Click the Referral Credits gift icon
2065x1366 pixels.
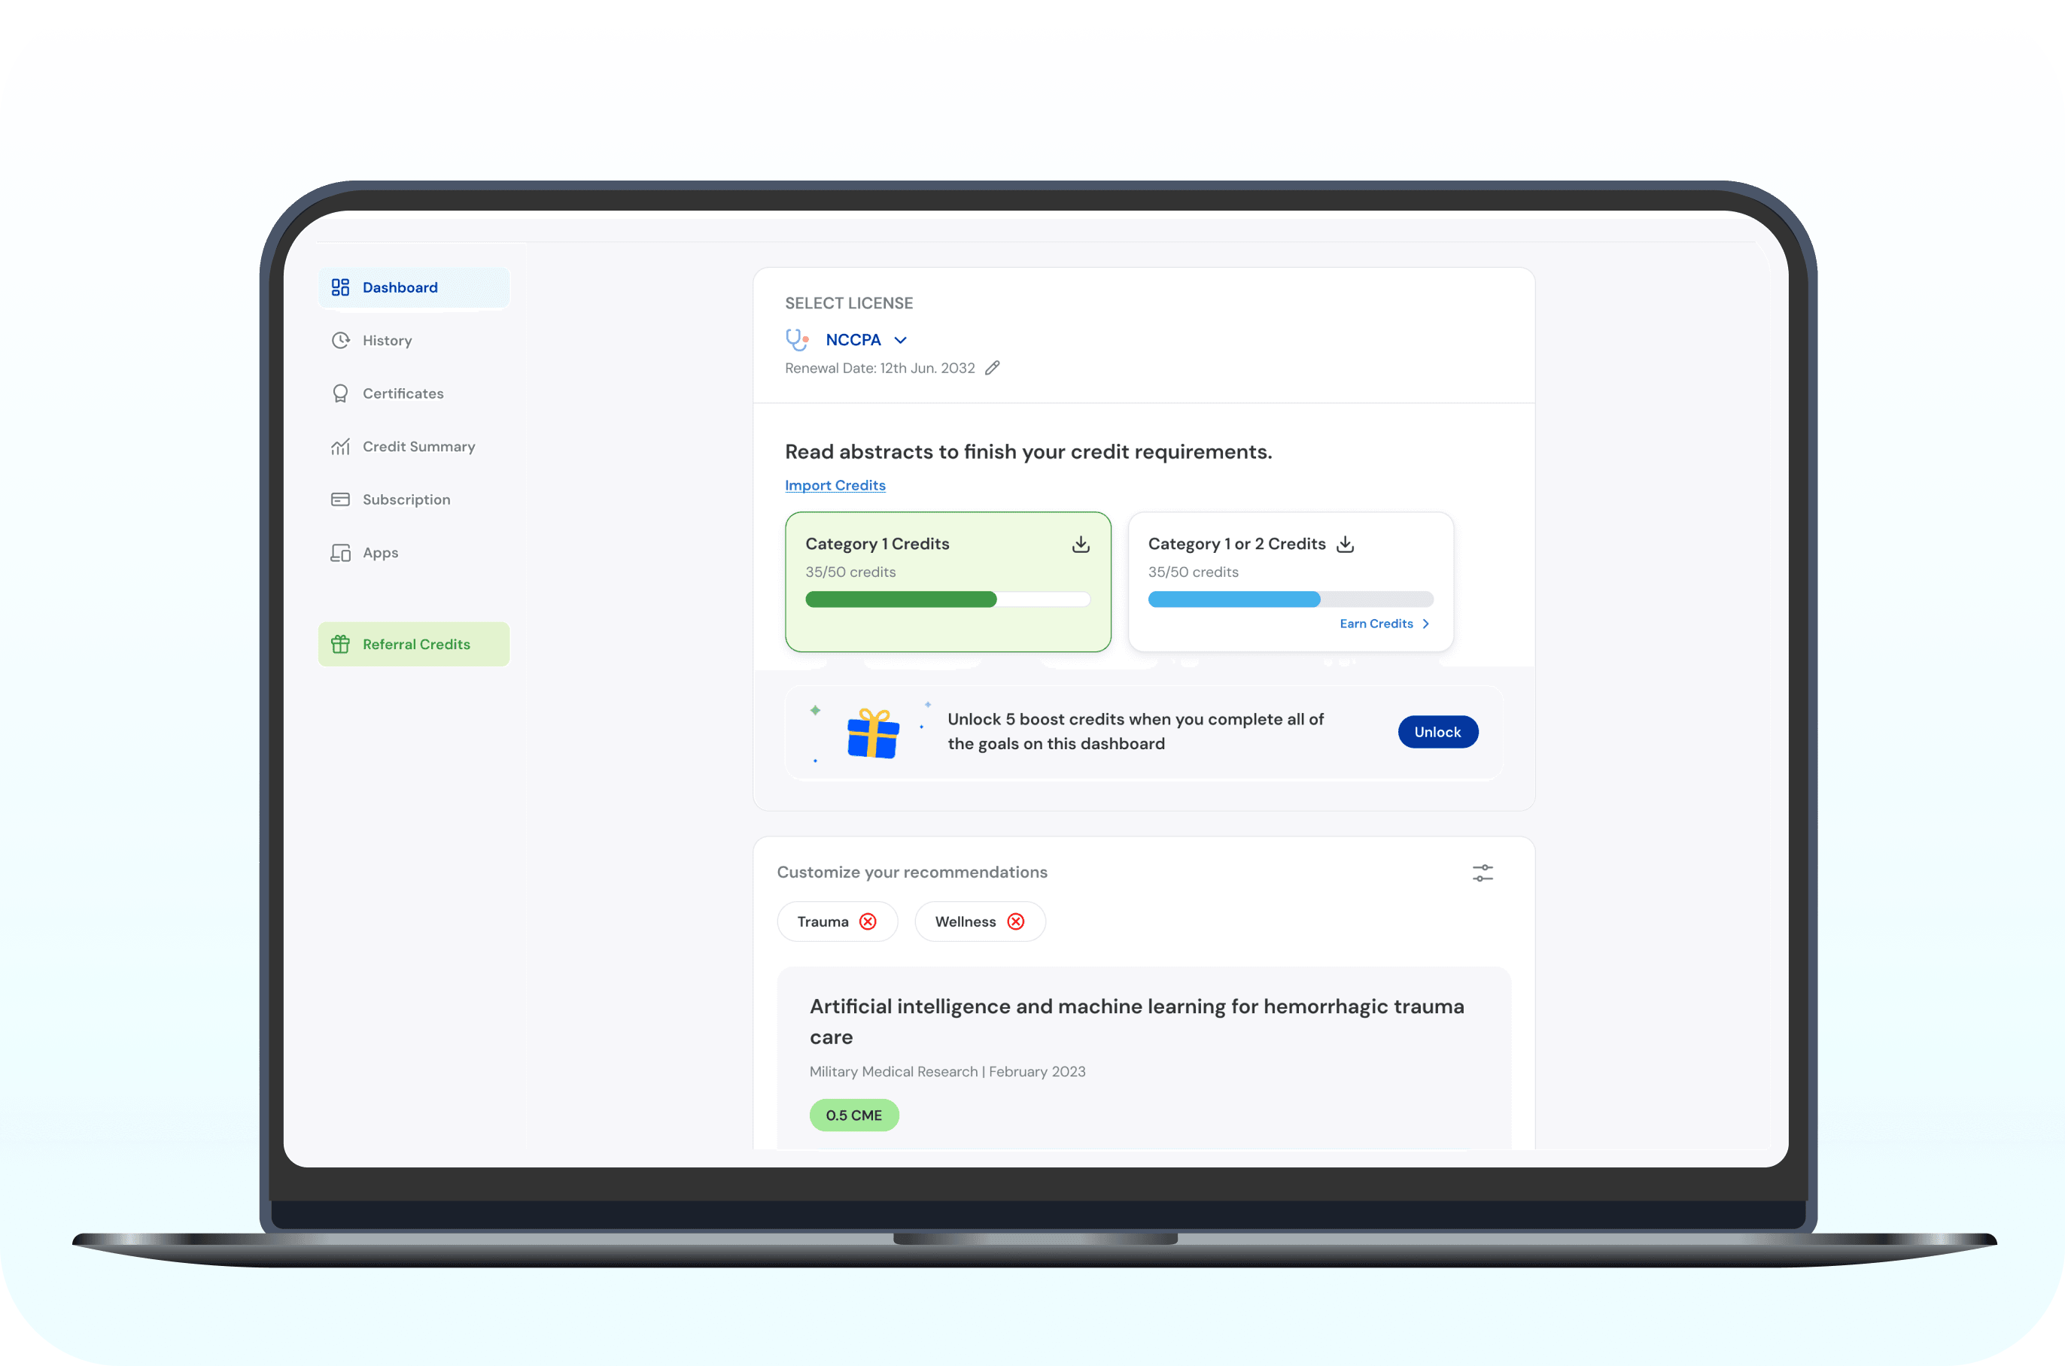[340, 645]
